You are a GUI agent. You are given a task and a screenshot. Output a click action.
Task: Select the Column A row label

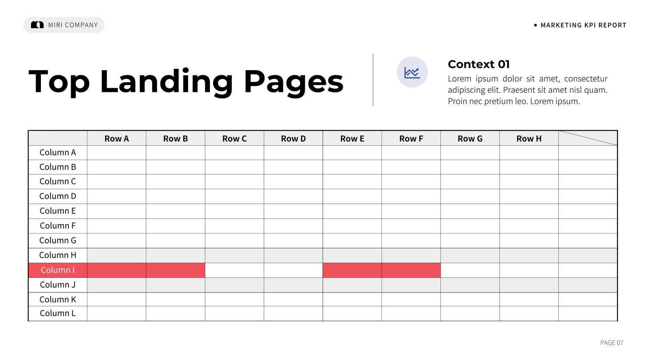pos(58,153)
